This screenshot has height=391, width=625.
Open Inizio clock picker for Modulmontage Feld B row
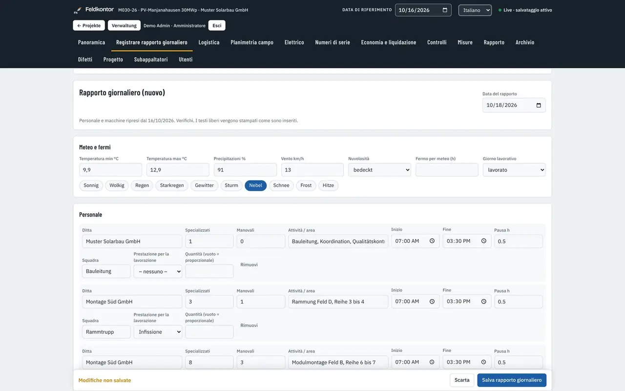[x=432, y=362]
